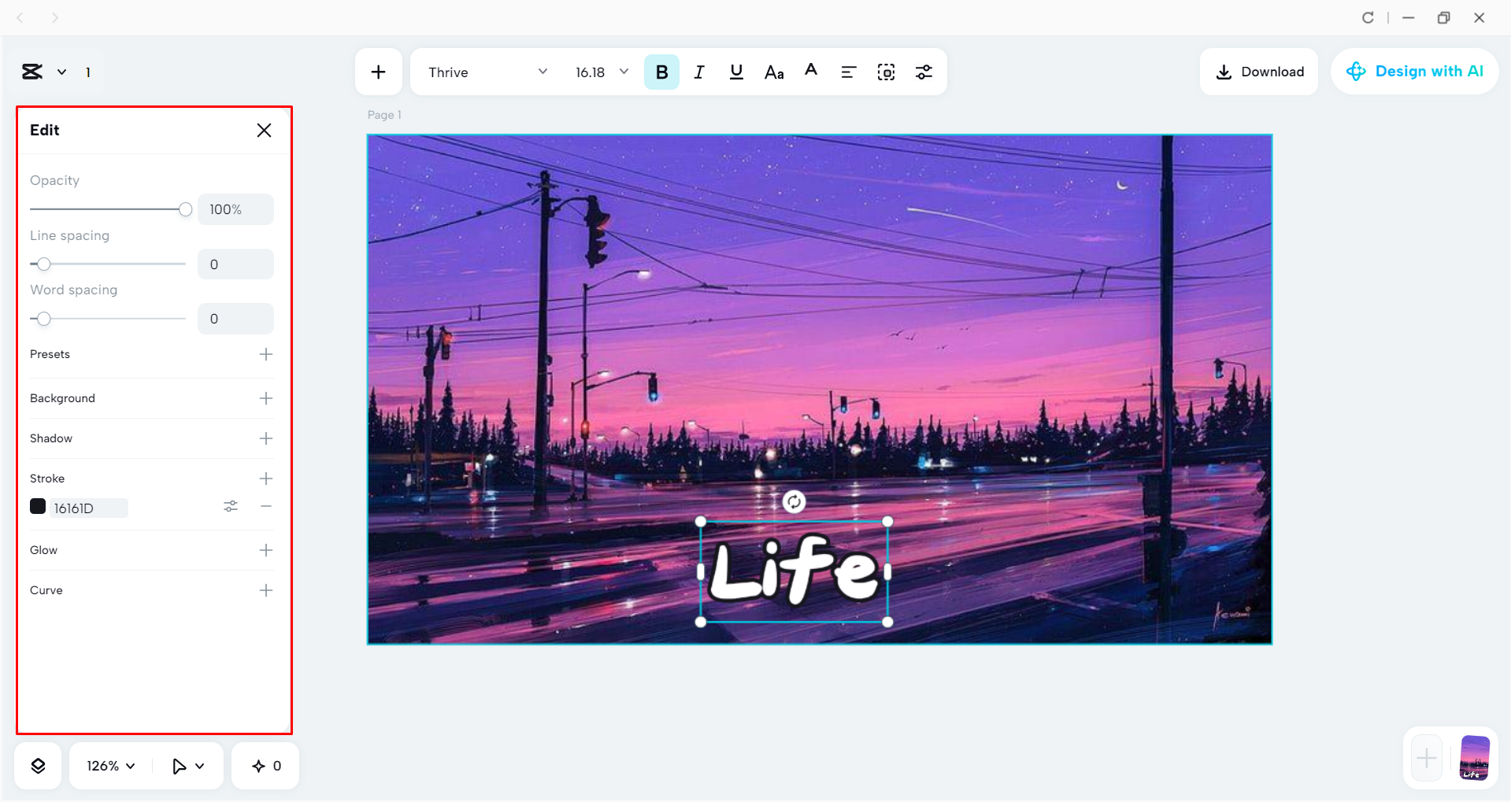This screenshot has height=802, width=1511.
Task: Apply italic style to the text
Action: click(x=698, y=72)
